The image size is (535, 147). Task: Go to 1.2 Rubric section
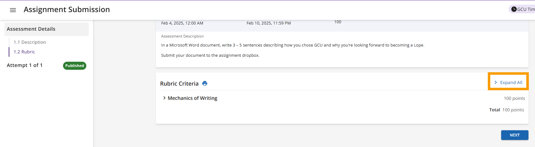24,52
